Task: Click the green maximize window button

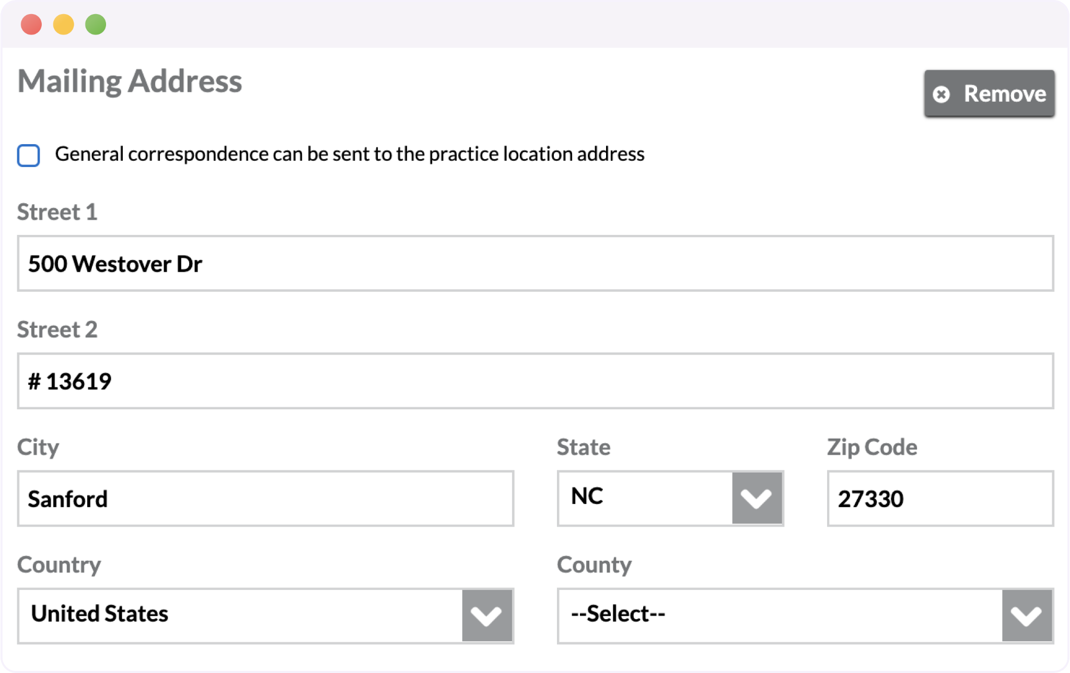Action: [96, 25]
